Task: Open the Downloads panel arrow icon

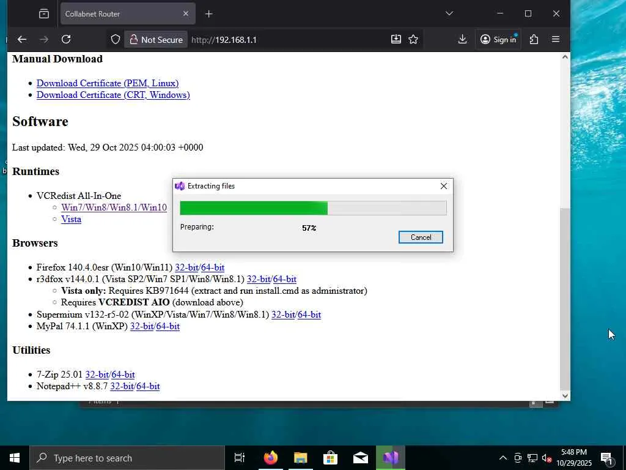Action: [462, 39]
